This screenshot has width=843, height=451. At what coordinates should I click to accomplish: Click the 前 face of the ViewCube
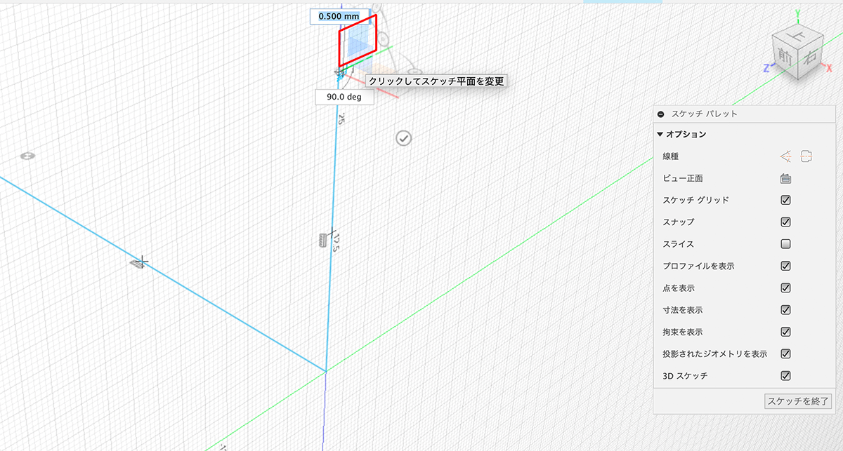[785, 56]
